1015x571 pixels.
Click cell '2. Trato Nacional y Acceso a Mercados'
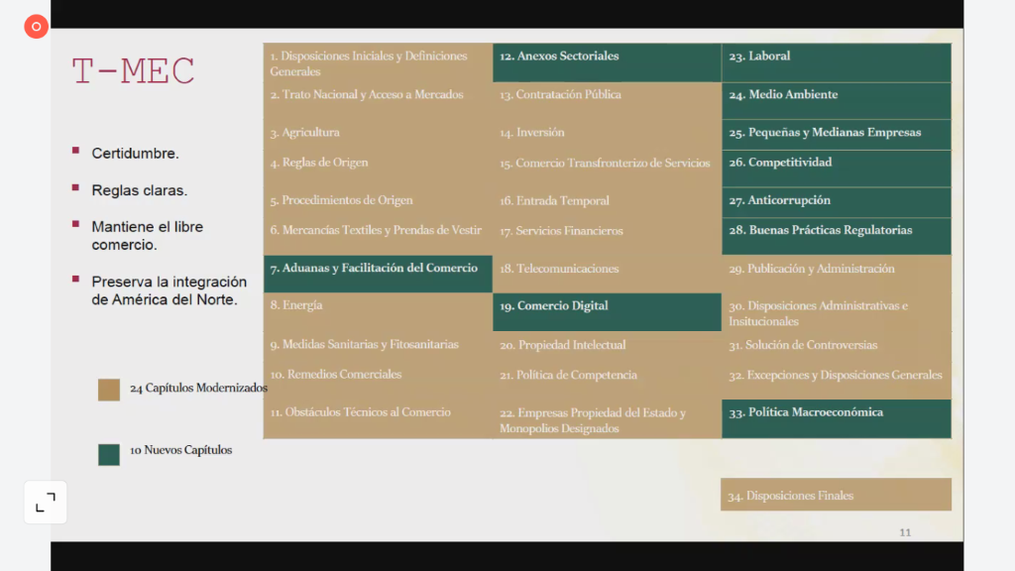(x=378, y=101)
